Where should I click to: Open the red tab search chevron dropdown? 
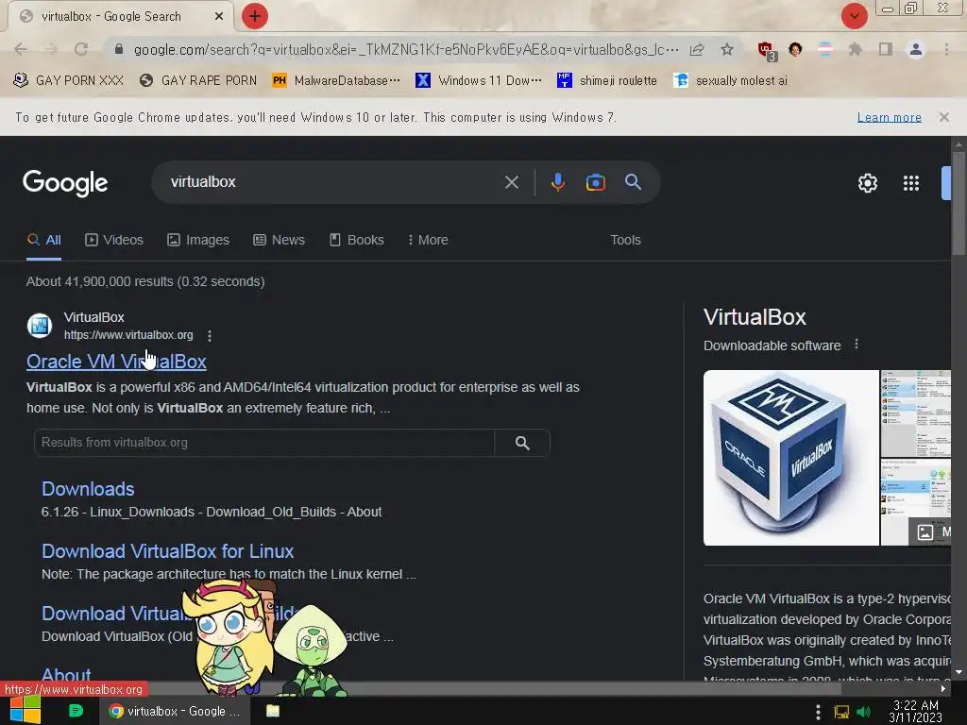pos(854,17)
